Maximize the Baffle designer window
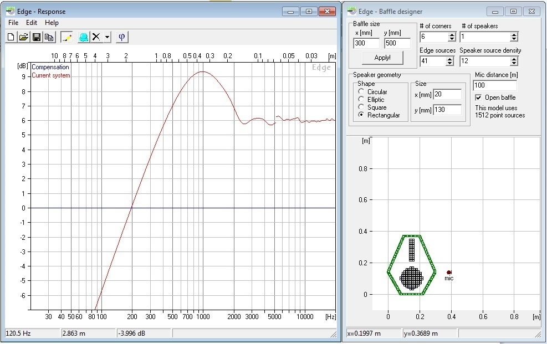The width and height of the screenshot is (547, 344). pyautogui.click(x=513, y=12)
